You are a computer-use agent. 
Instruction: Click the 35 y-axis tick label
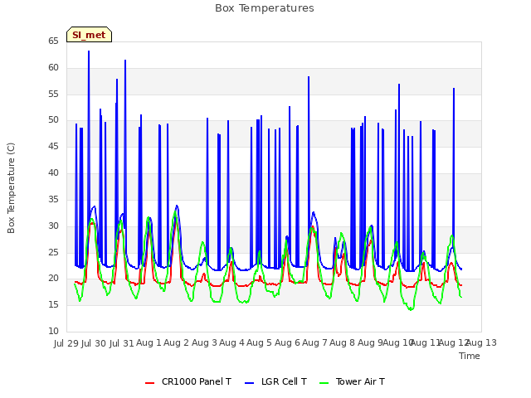click(53, 199)
